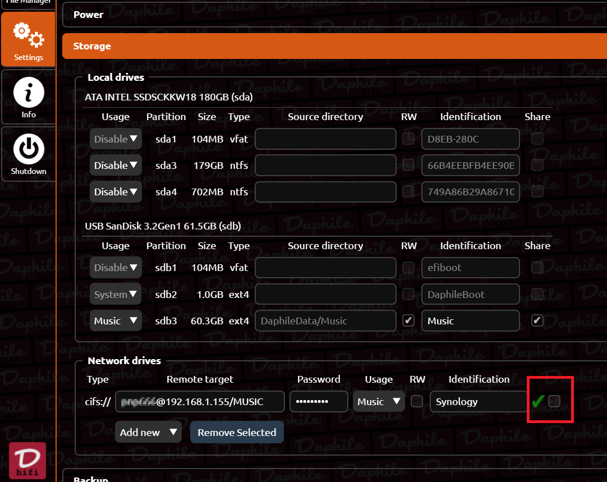Click 66B4EEBFB4EE90B identification field

pyautogui.click(x=470, y=166)
